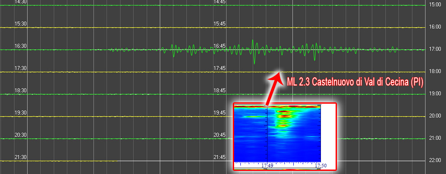446x174 pixels.
Task: Click the vertical cursor line in spectrogram
Action: point(268,134)
